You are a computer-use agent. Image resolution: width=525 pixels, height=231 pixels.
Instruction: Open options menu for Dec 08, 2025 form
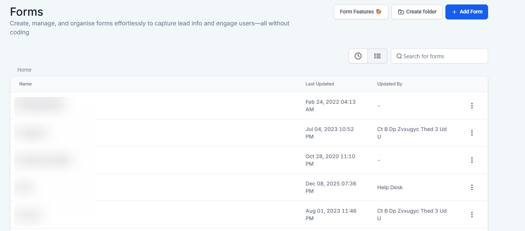[x=472, y=187]
